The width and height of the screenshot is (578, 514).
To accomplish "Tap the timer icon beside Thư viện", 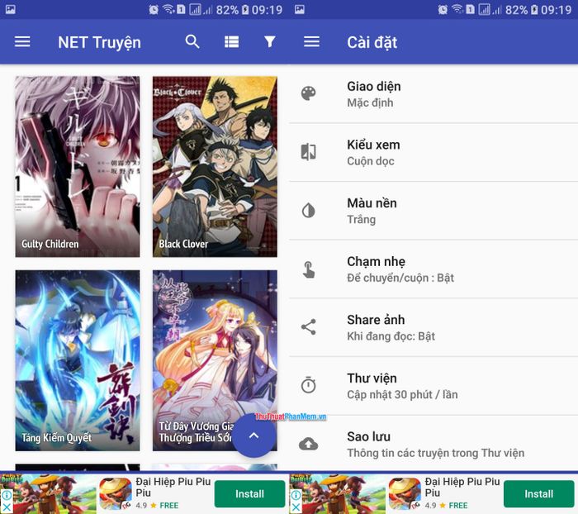I will pos(309,385).
